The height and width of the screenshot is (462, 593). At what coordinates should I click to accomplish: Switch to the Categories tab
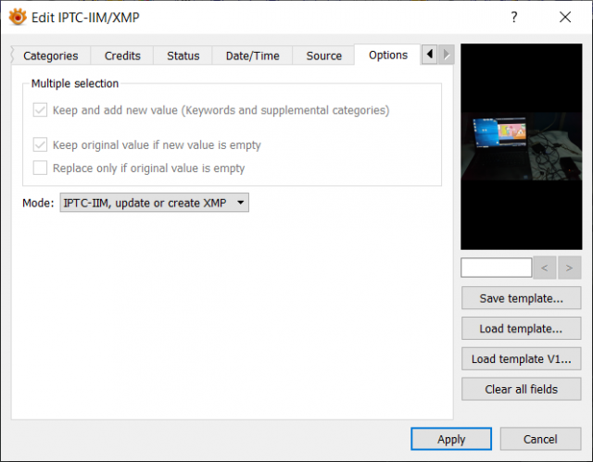coord(51,56)
